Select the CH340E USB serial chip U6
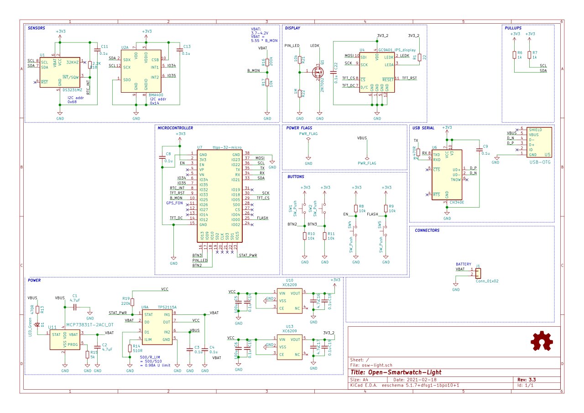Screen dimensions: 584x413 coord(447,174)
